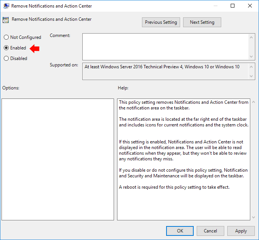
Task: Apply the policy setting
Action: [x=241, y=231]
